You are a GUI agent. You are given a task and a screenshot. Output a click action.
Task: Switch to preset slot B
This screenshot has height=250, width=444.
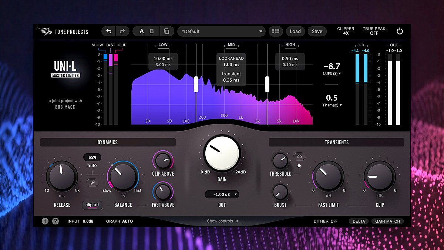[152, 31]
